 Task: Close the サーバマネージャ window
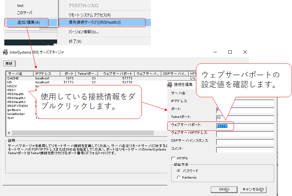pyautogui.click(x=245, y=52)
